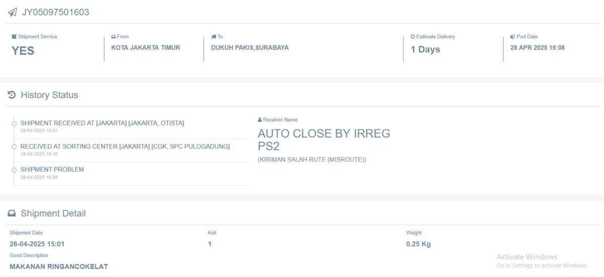604x277 pixels.
Task: Click the From origin icon
Action: pos(114,37)
